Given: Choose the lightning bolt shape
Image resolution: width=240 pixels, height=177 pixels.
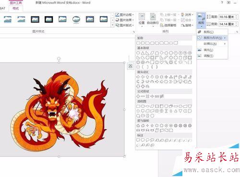Looking at the screenshot, I should [x=166, y=62].
